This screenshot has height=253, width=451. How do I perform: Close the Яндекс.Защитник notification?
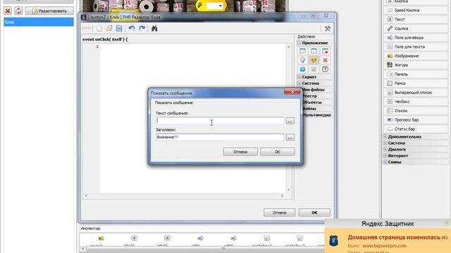pyautogui.click(x=447, y=223)
